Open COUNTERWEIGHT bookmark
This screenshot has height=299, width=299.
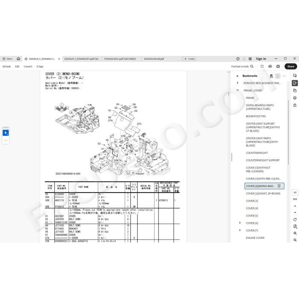pos(257,153)
